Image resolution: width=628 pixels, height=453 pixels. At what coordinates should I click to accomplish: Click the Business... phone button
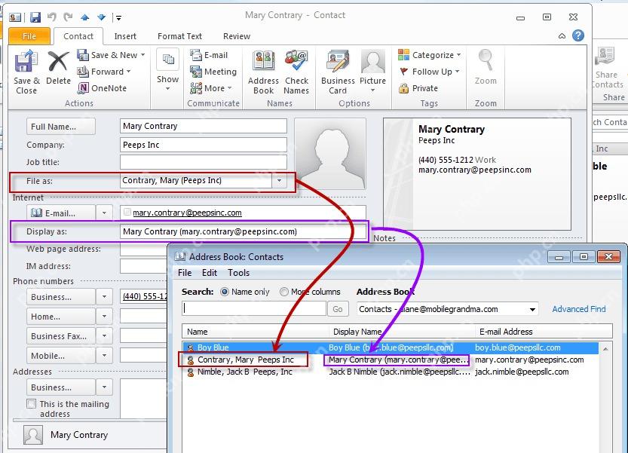pos(61,297)
